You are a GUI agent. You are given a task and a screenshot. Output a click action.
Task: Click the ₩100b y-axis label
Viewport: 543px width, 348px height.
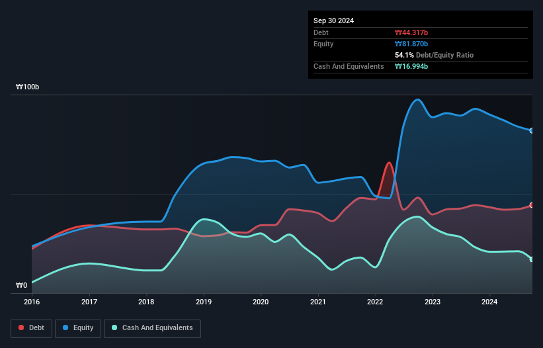pyautogui.click(x=27, y=87)
